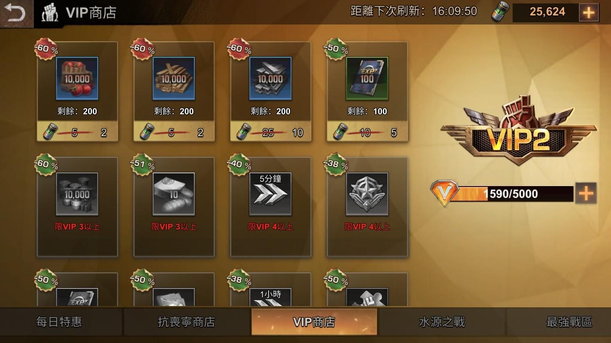Select the 10,000 steel bars item

coord(270,79)
